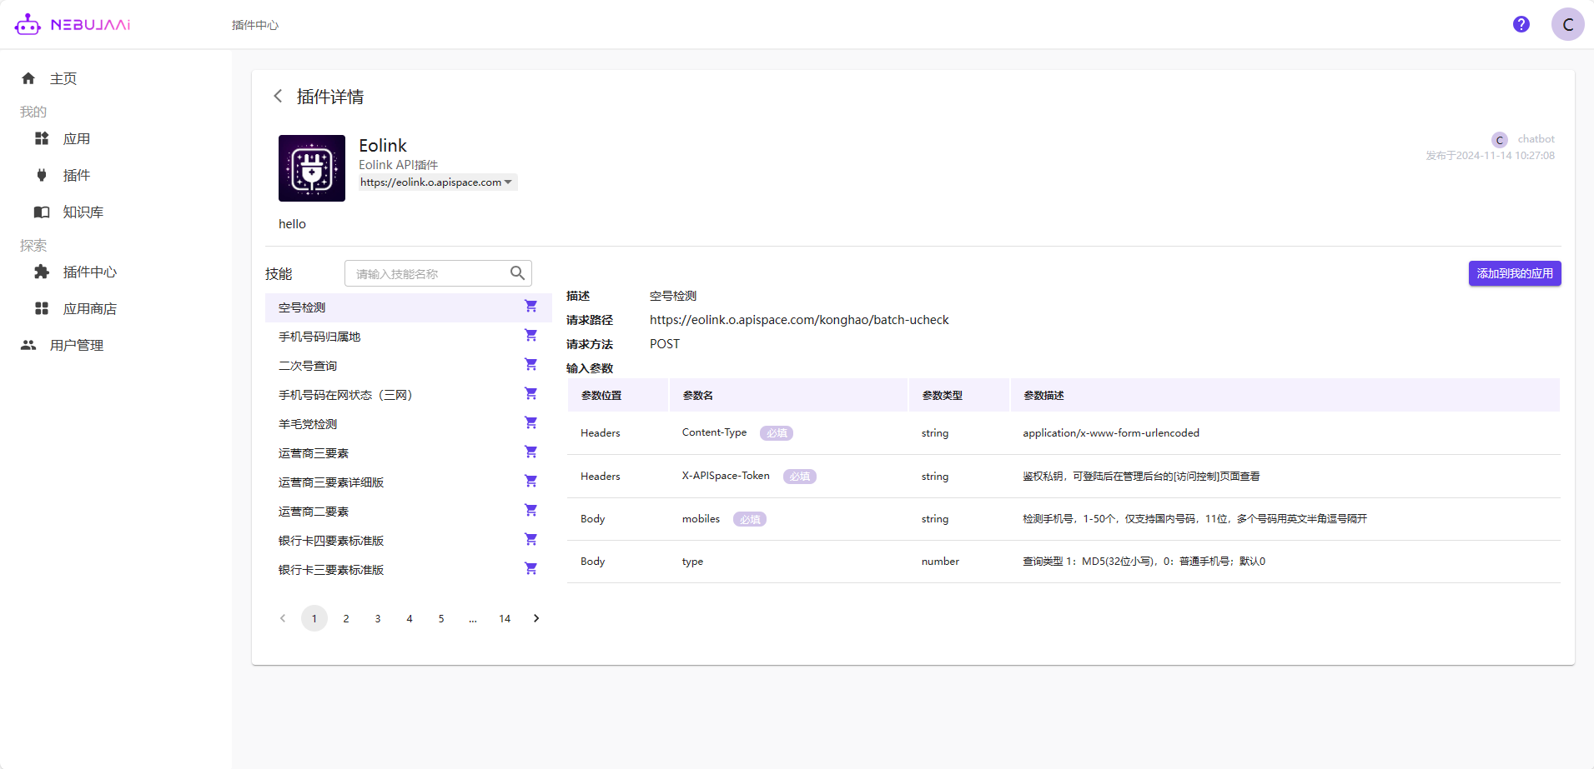Screen dimensions: 1594x769
Task: Click the cart icon for 空号检测
Action: pos(530,307)
